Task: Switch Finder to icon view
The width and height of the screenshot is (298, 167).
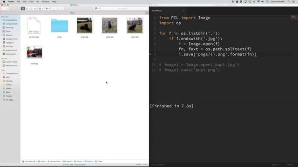Action: click(x=23, y=8)
